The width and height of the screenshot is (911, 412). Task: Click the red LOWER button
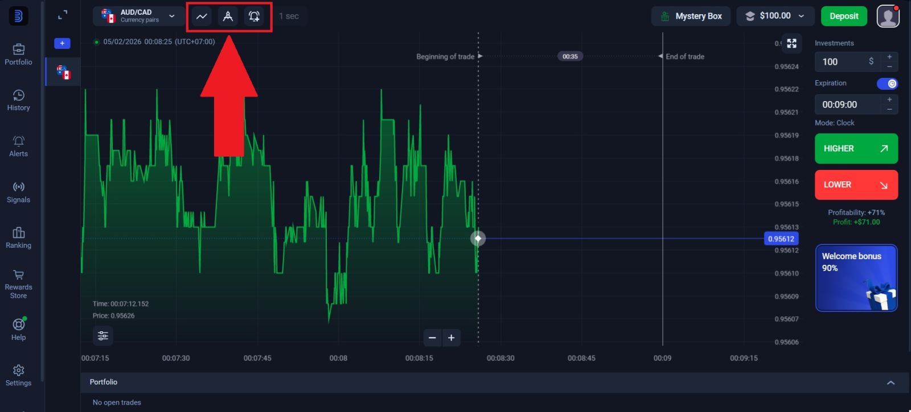[x=856, y=185]
